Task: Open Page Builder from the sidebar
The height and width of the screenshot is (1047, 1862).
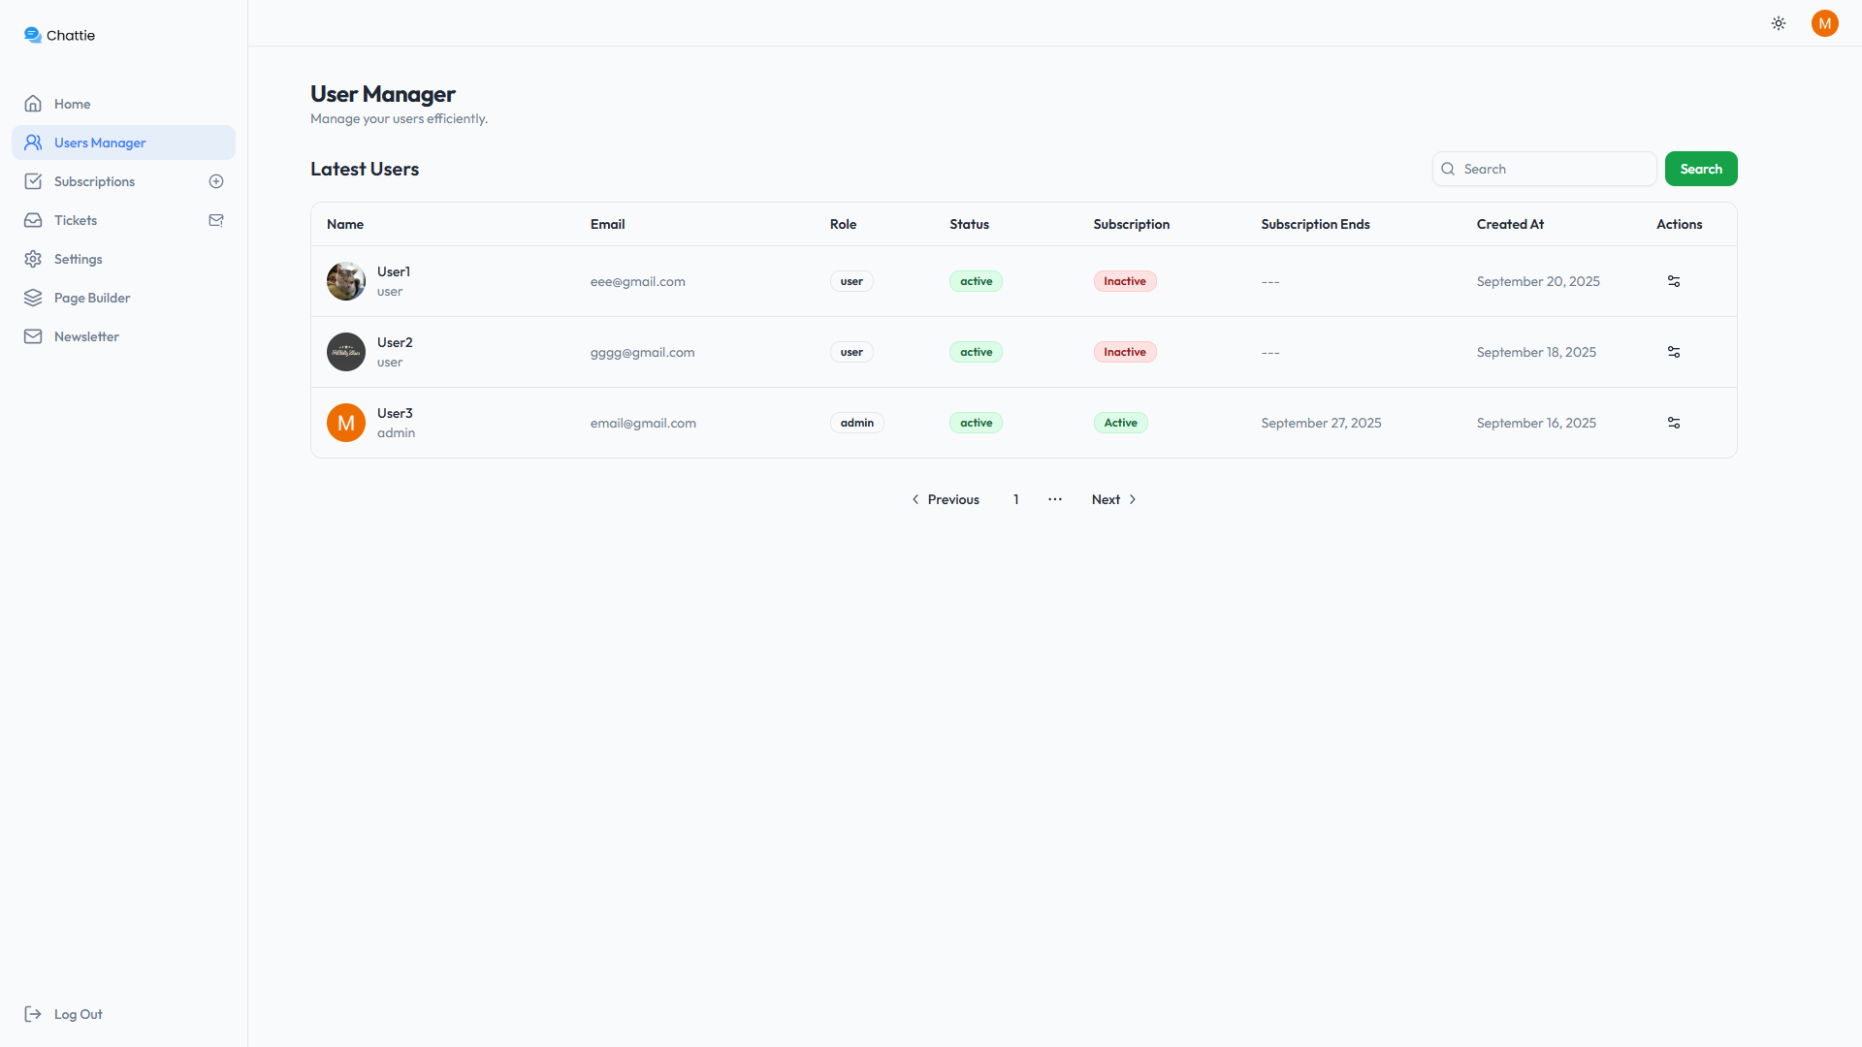Action: click(91, 298)
